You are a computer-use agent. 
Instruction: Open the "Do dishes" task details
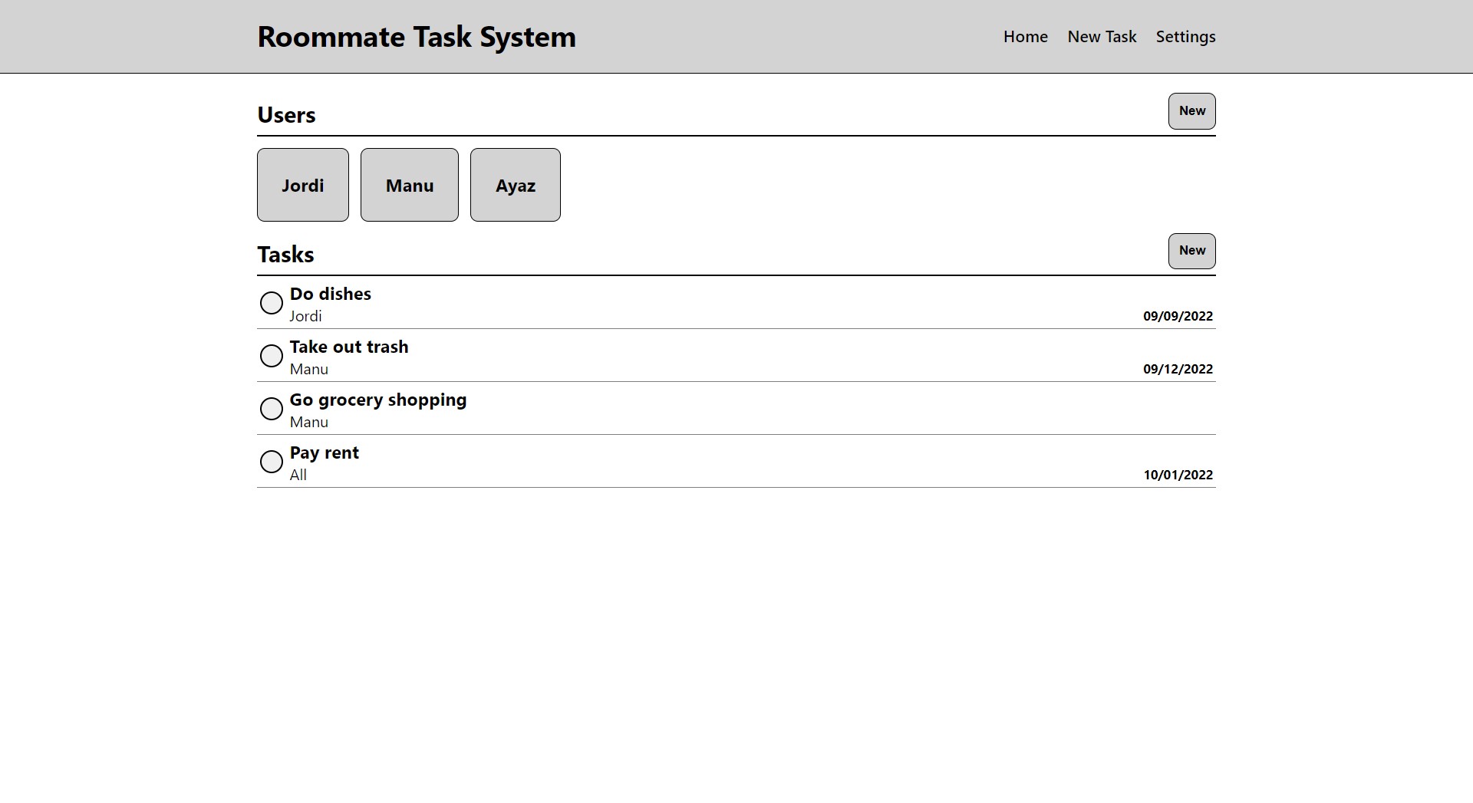click(x=330, y=294)
